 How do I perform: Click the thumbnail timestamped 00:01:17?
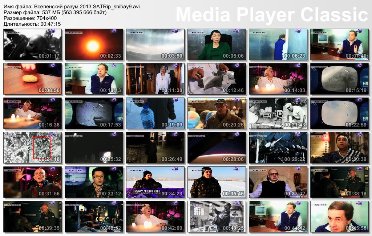pyautogui.click(x=32, y=44)
